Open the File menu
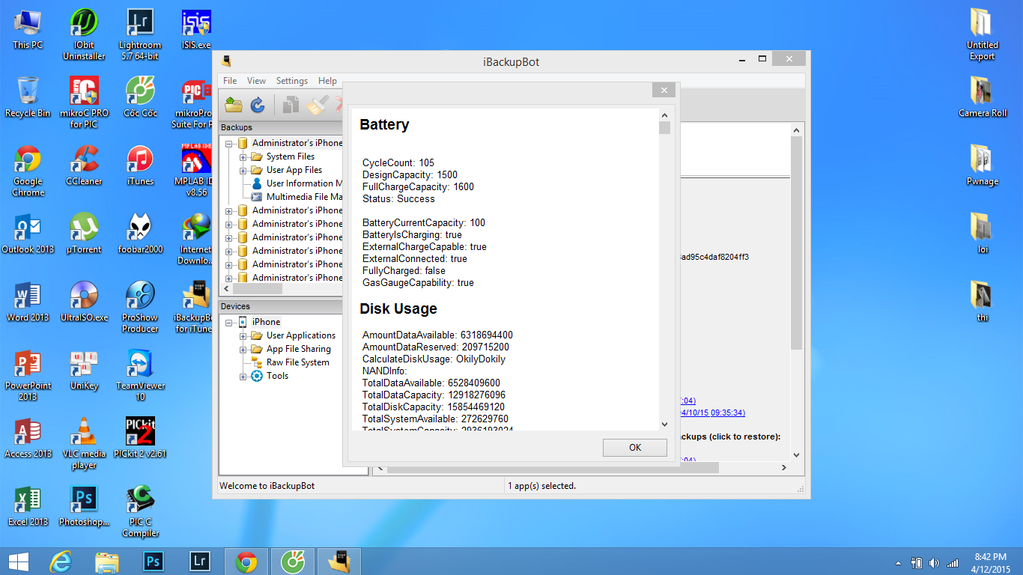The height and width of the screenshot is (575, 1023). (230, 81)
